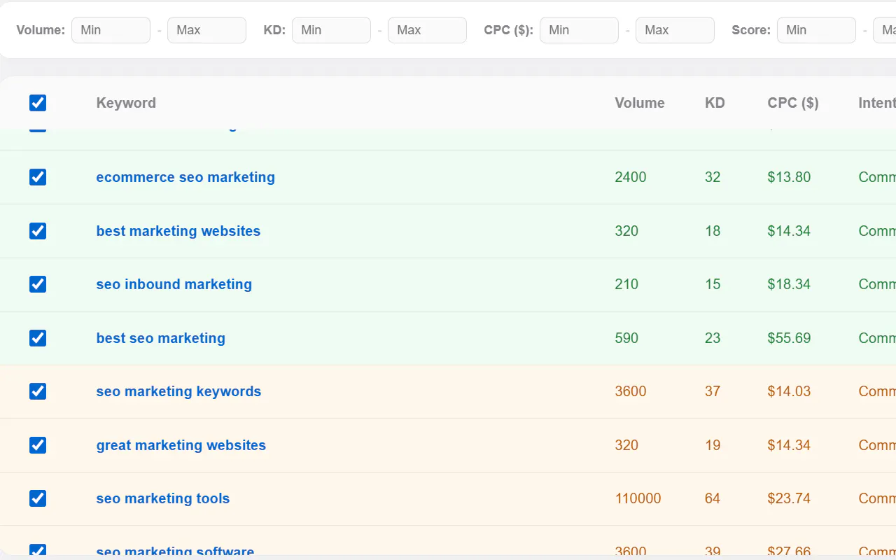Click the CPC Min input field
The width and height of the screenshot is (896, 560).
pyautogui.click(x=579, y=30)
